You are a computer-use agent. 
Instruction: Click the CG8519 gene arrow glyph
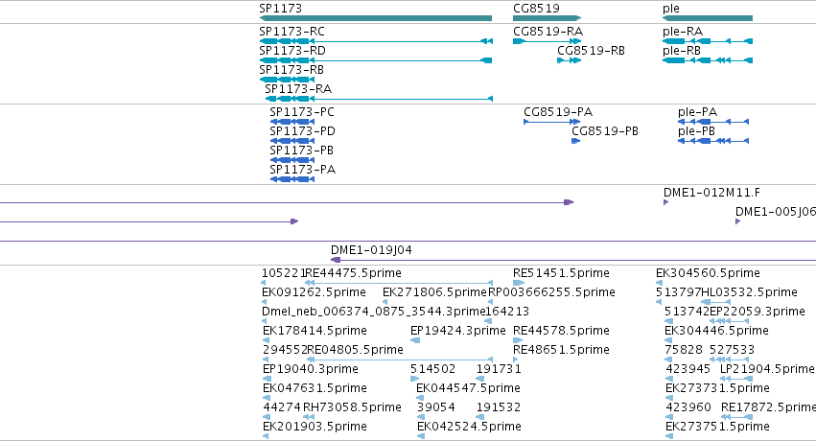coord(547,18)
